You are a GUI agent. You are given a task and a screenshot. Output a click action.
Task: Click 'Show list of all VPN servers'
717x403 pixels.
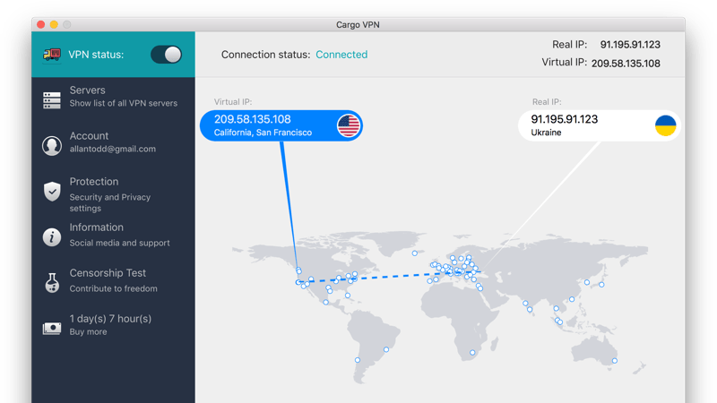(124, 103)
